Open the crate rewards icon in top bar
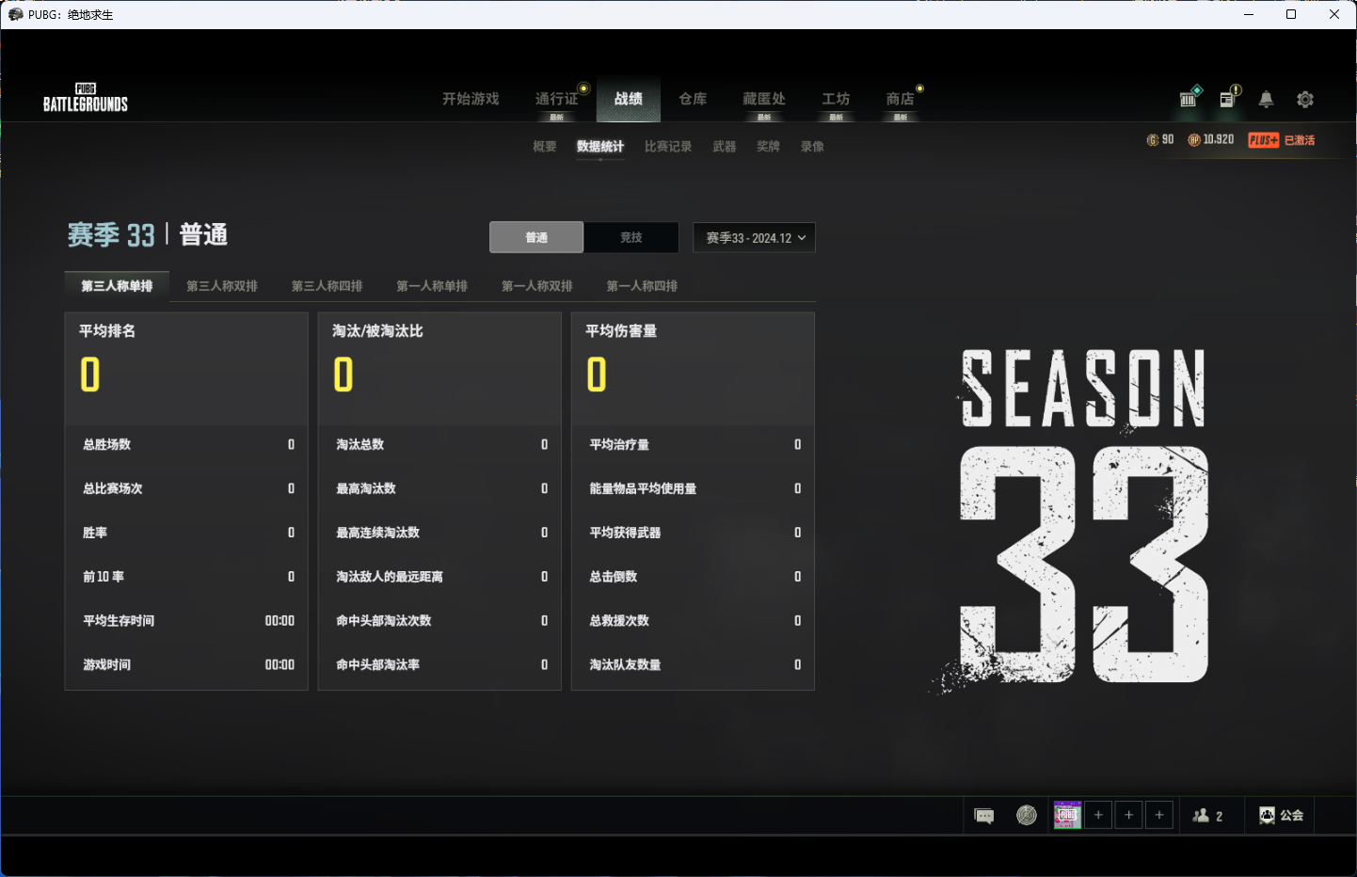 [x=1189, y=98]
